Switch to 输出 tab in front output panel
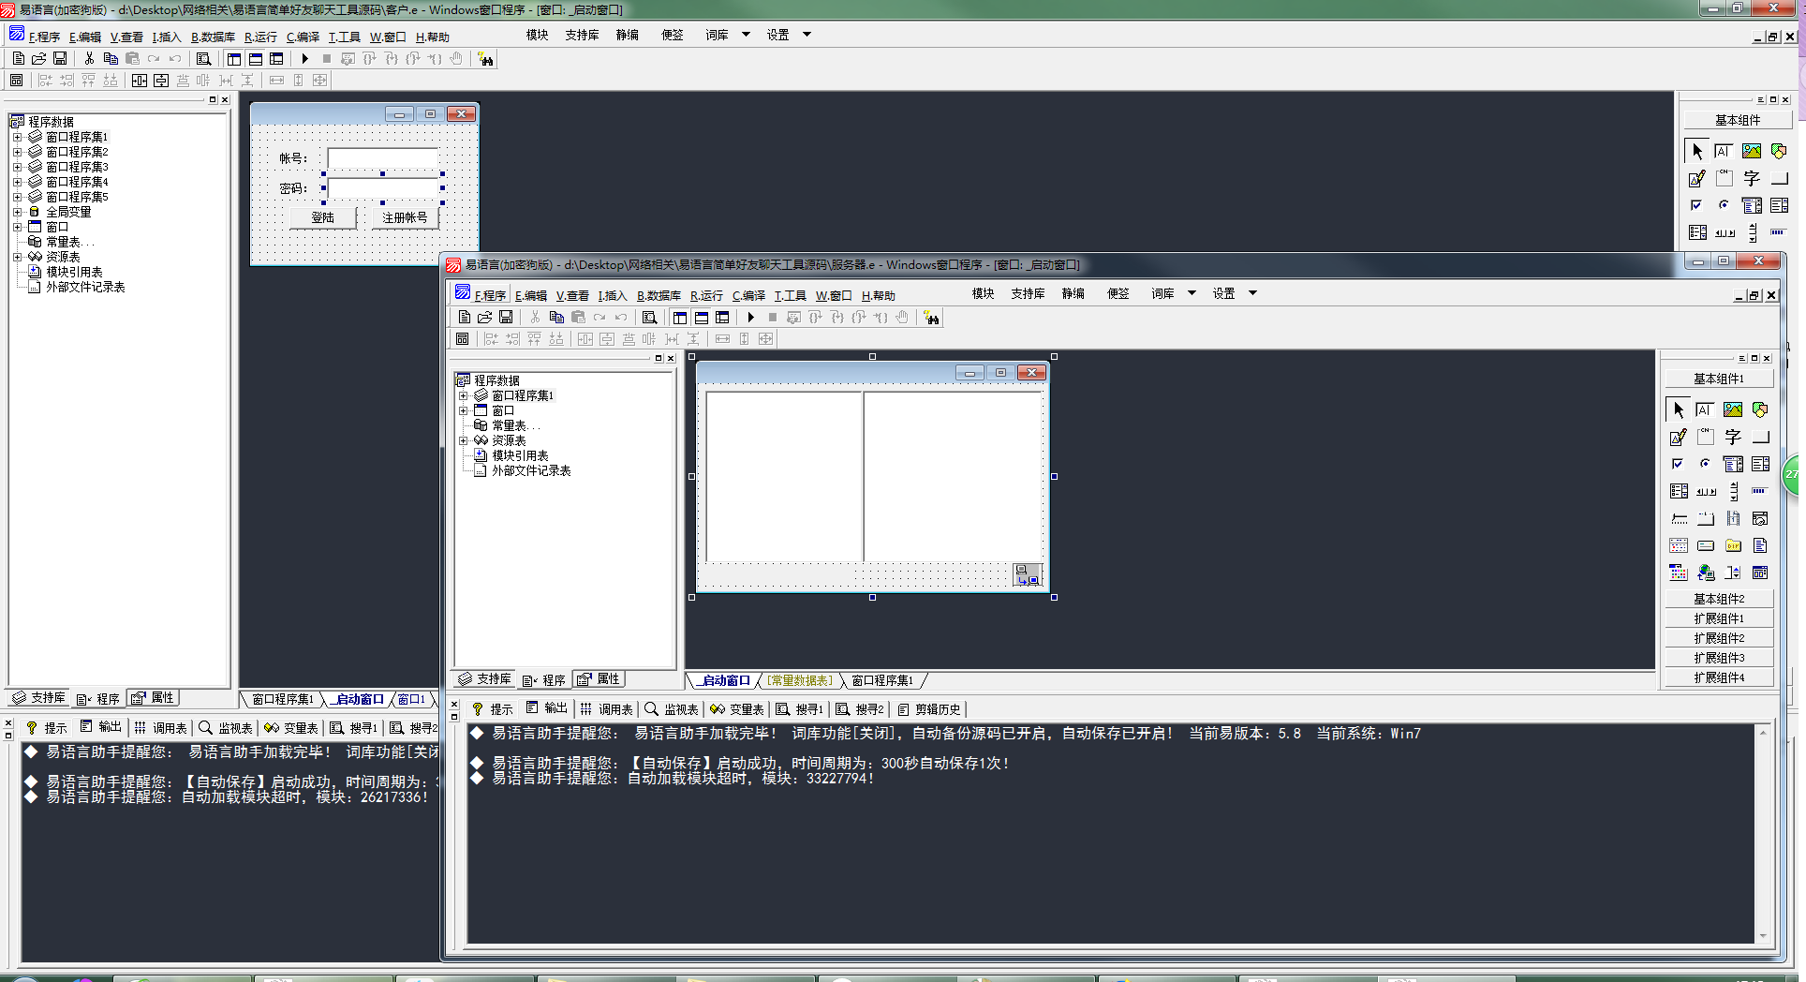The width and height of the screenshot is (1806, 982). click(x=547, y=708)
